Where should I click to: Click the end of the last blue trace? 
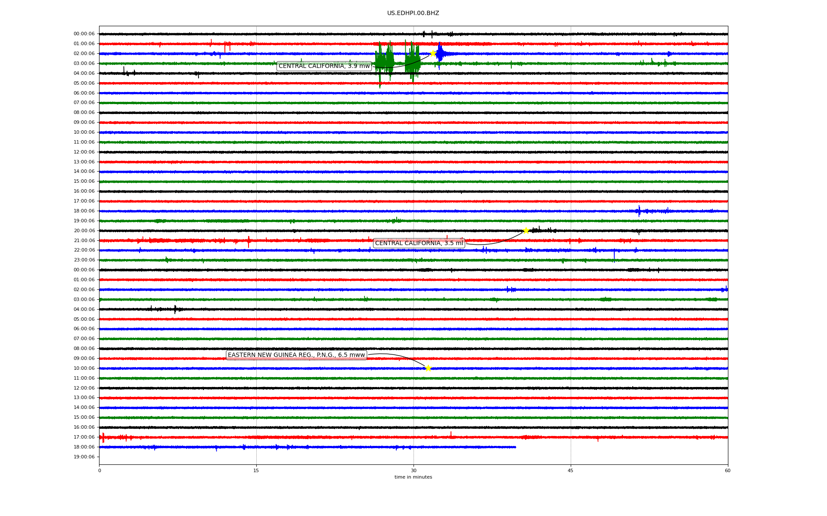[515, 447]
